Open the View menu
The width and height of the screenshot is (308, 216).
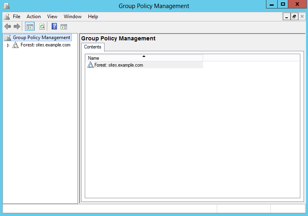tap(52, 17)
